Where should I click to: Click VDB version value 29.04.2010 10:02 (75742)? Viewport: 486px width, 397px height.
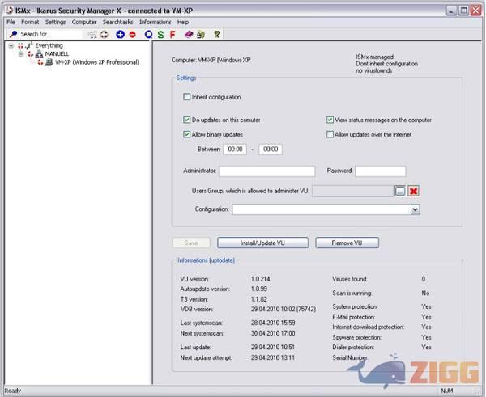(283, 309)
